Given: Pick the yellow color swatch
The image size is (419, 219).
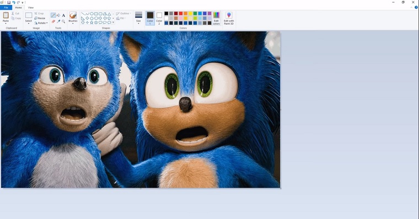Looking at the screenshot, I should (190, 13).
